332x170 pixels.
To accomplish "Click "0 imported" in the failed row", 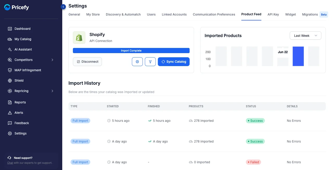I will point(202,162).
